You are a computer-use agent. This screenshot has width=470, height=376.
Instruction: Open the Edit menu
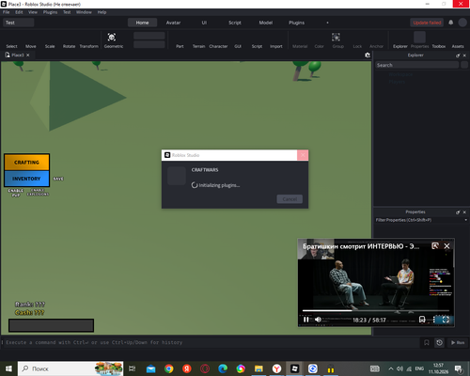tap(19, 12)
